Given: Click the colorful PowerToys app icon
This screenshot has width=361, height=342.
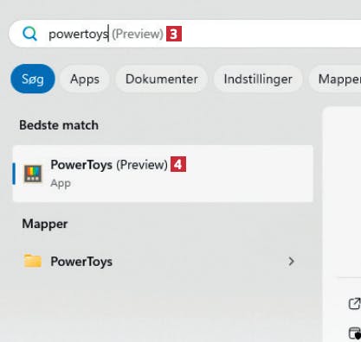Looking at the screenshot, I should click(33, 174).
